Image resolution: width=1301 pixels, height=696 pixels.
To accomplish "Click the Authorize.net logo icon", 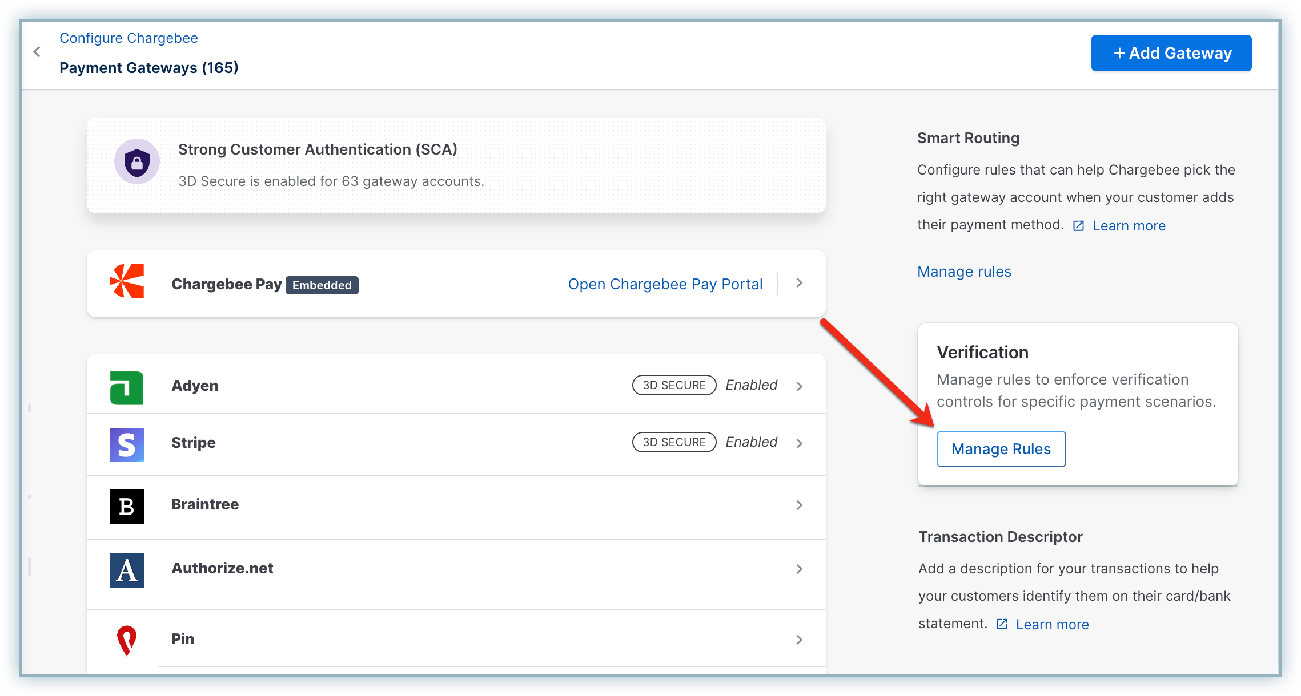I will click(x=127, y=570).
